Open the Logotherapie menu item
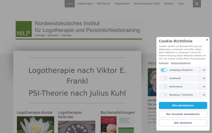The width and height of the screenshot is (212, 133). click(x=85, y=4)
